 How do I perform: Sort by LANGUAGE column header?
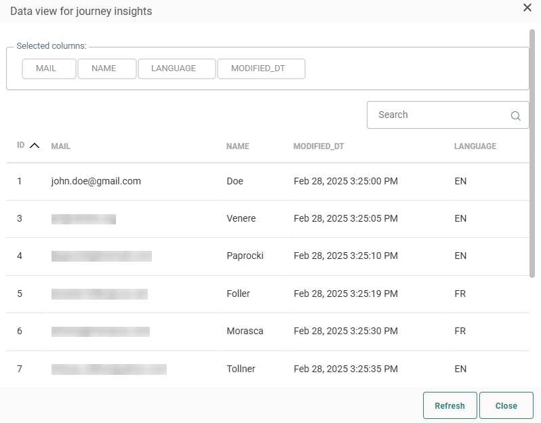click(x=475, y=146)
